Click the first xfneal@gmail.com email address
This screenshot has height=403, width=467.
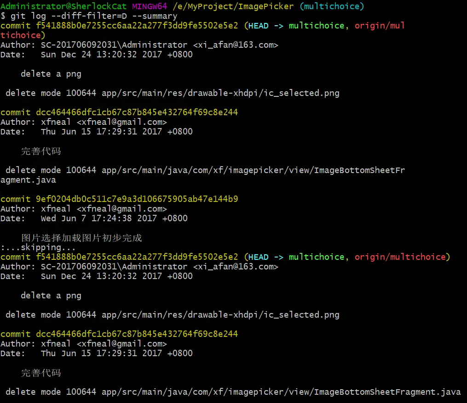(x=122, y=122)
